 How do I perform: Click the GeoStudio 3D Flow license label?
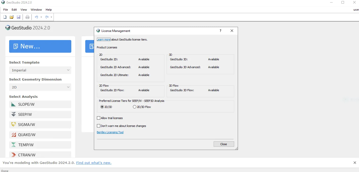182,90
